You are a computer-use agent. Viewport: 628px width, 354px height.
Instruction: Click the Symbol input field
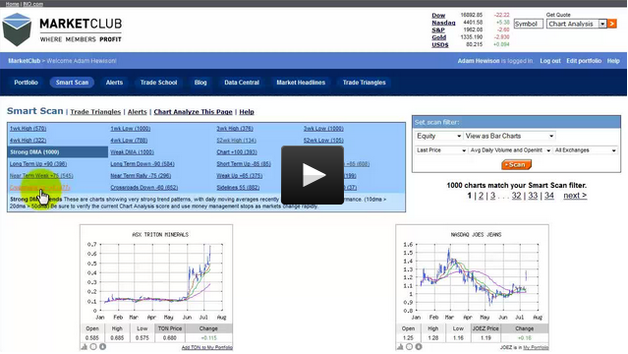coord(529,24)
